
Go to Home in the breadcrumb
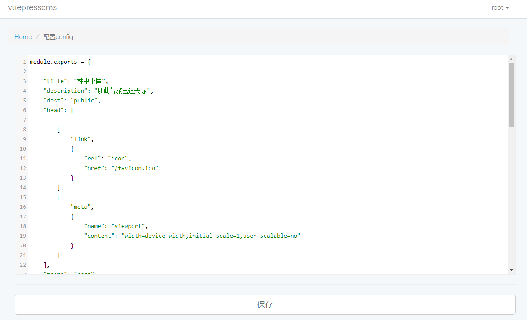pyautogui.click(x=23, y=37)
